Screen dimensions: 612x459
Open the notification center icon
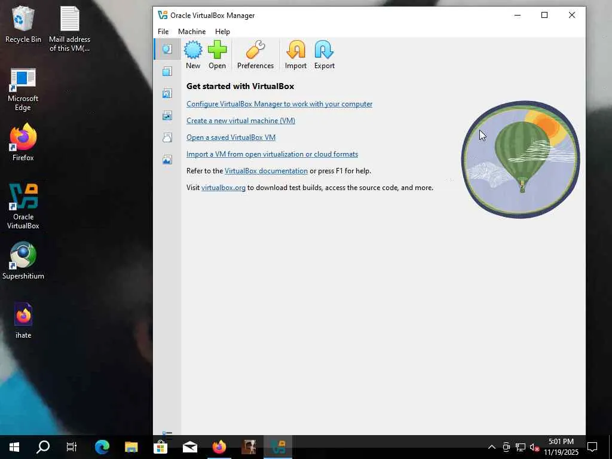tap(592, 447)
